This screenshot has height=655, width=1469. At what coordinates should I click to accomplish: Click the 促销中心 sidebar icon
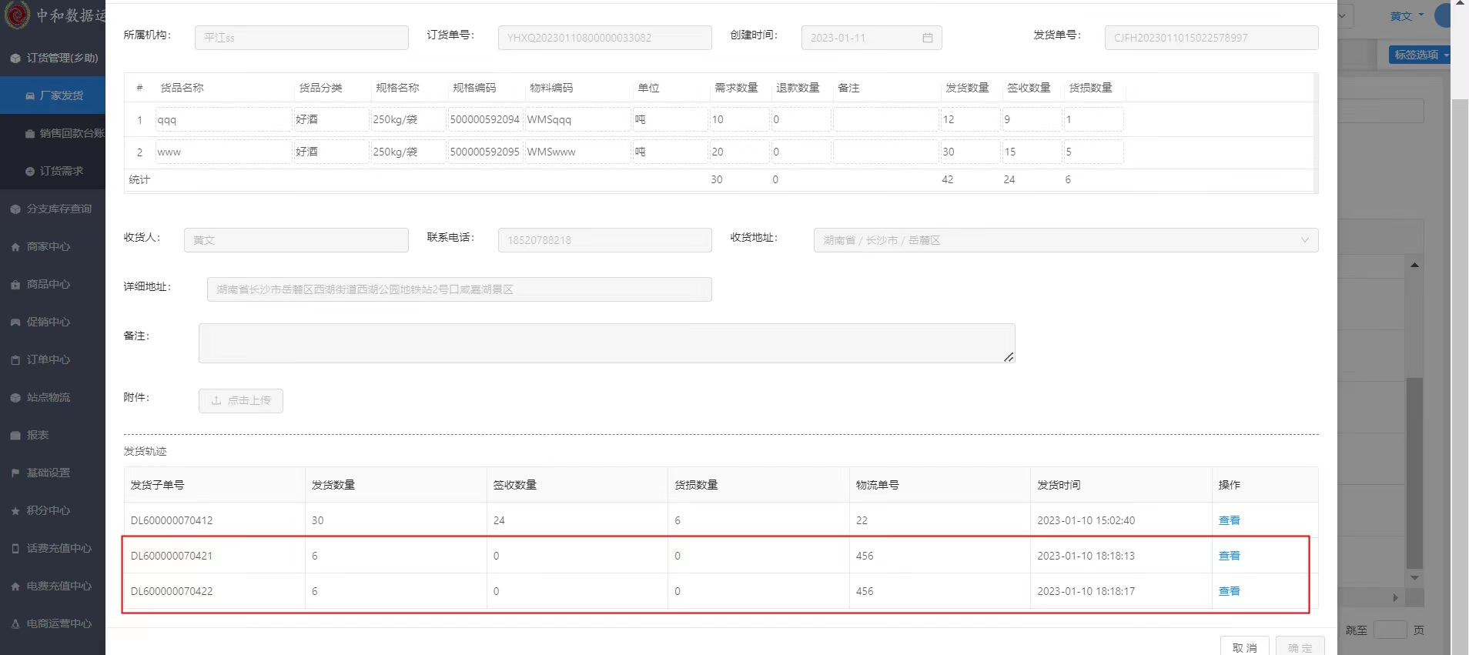[x=15, y=322]
